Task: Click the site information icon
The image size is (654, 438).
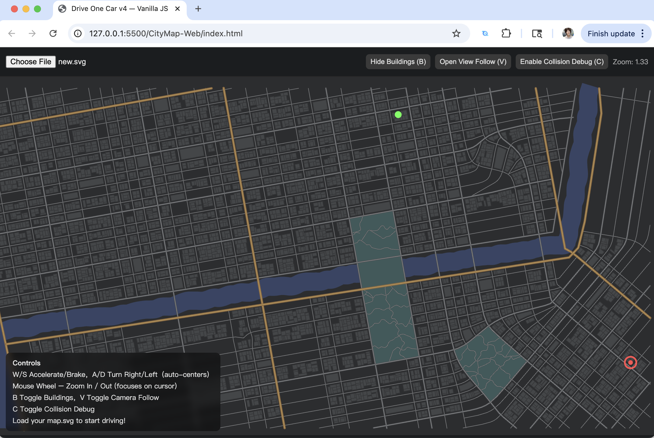Action: pyautogui.click(x=78, y=33)
